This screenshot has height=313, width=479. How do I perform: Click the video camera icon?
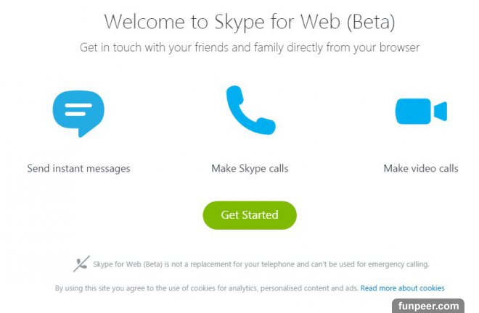420,112
